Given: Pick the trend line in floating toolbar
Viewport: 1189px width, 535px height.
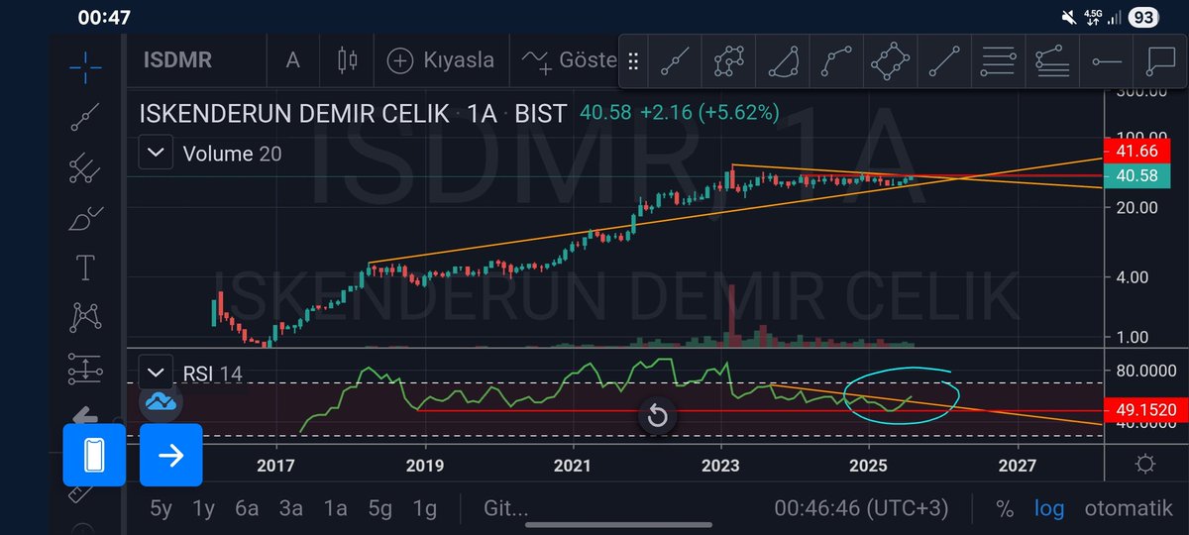Looking at the screenshot, I should 675,61.
